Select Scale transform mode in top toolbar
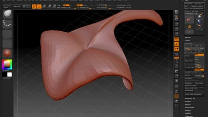 (49, 6)
